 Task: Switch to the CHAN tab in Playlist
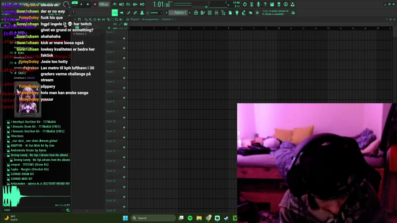click(121, 28)
